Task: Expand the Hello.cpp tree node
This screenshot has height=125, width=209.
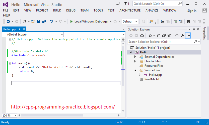Action: pos(140,75)
